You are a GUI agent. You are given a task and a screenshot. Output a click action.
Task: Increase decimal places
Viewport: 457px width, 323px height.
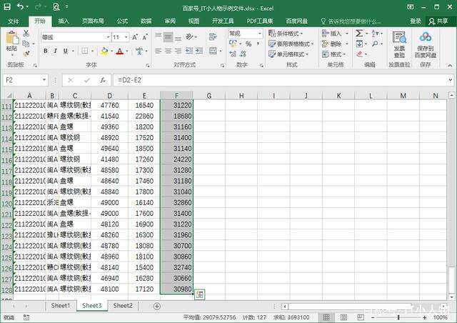coord(233,54)
